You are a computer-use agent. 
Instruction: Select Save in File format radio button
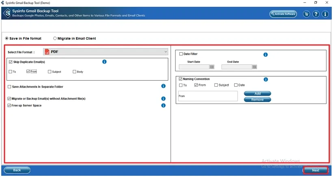pyautogui.click(x=7, y=38)
